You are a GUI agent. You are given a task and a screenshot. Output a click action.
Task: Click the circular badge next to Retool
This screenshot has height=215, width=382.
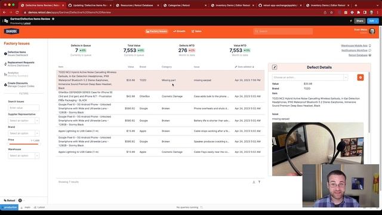pos(20,201)
